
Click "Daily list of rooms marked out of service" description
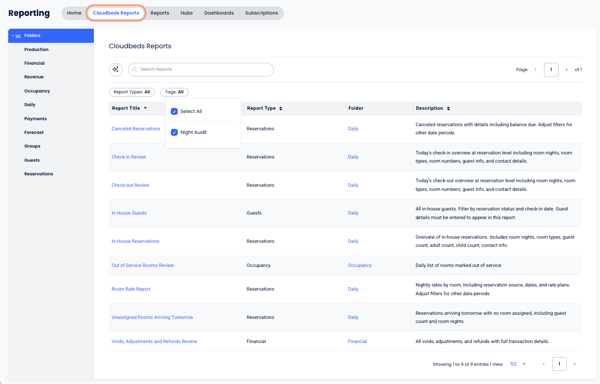459,265
